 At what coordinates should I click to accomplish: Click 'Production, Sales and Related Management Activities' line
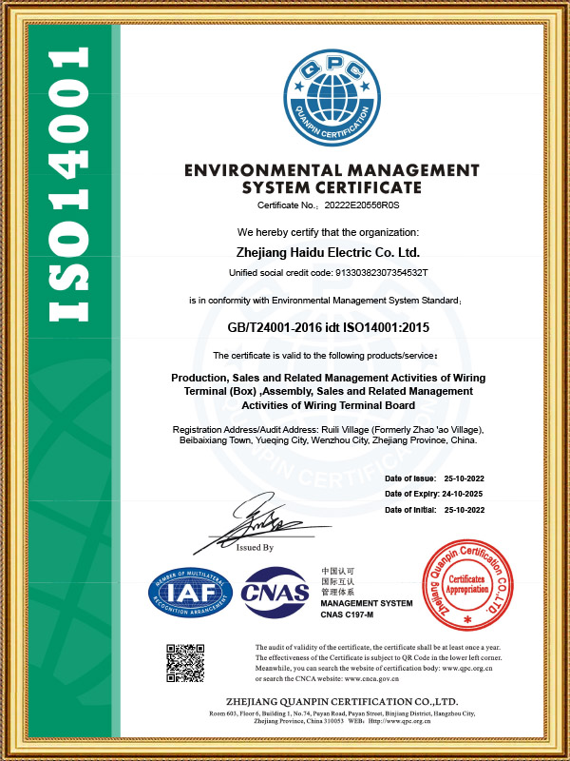[x=328, y=378]
